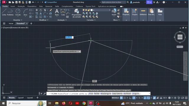
Task: Click the Scale tool in Modificar
Action: point(41,17)
